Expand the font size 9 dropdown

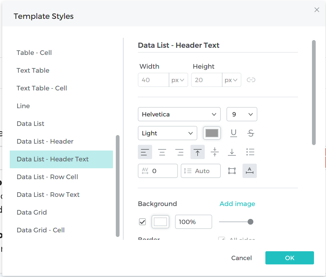[x=242, y=114]
